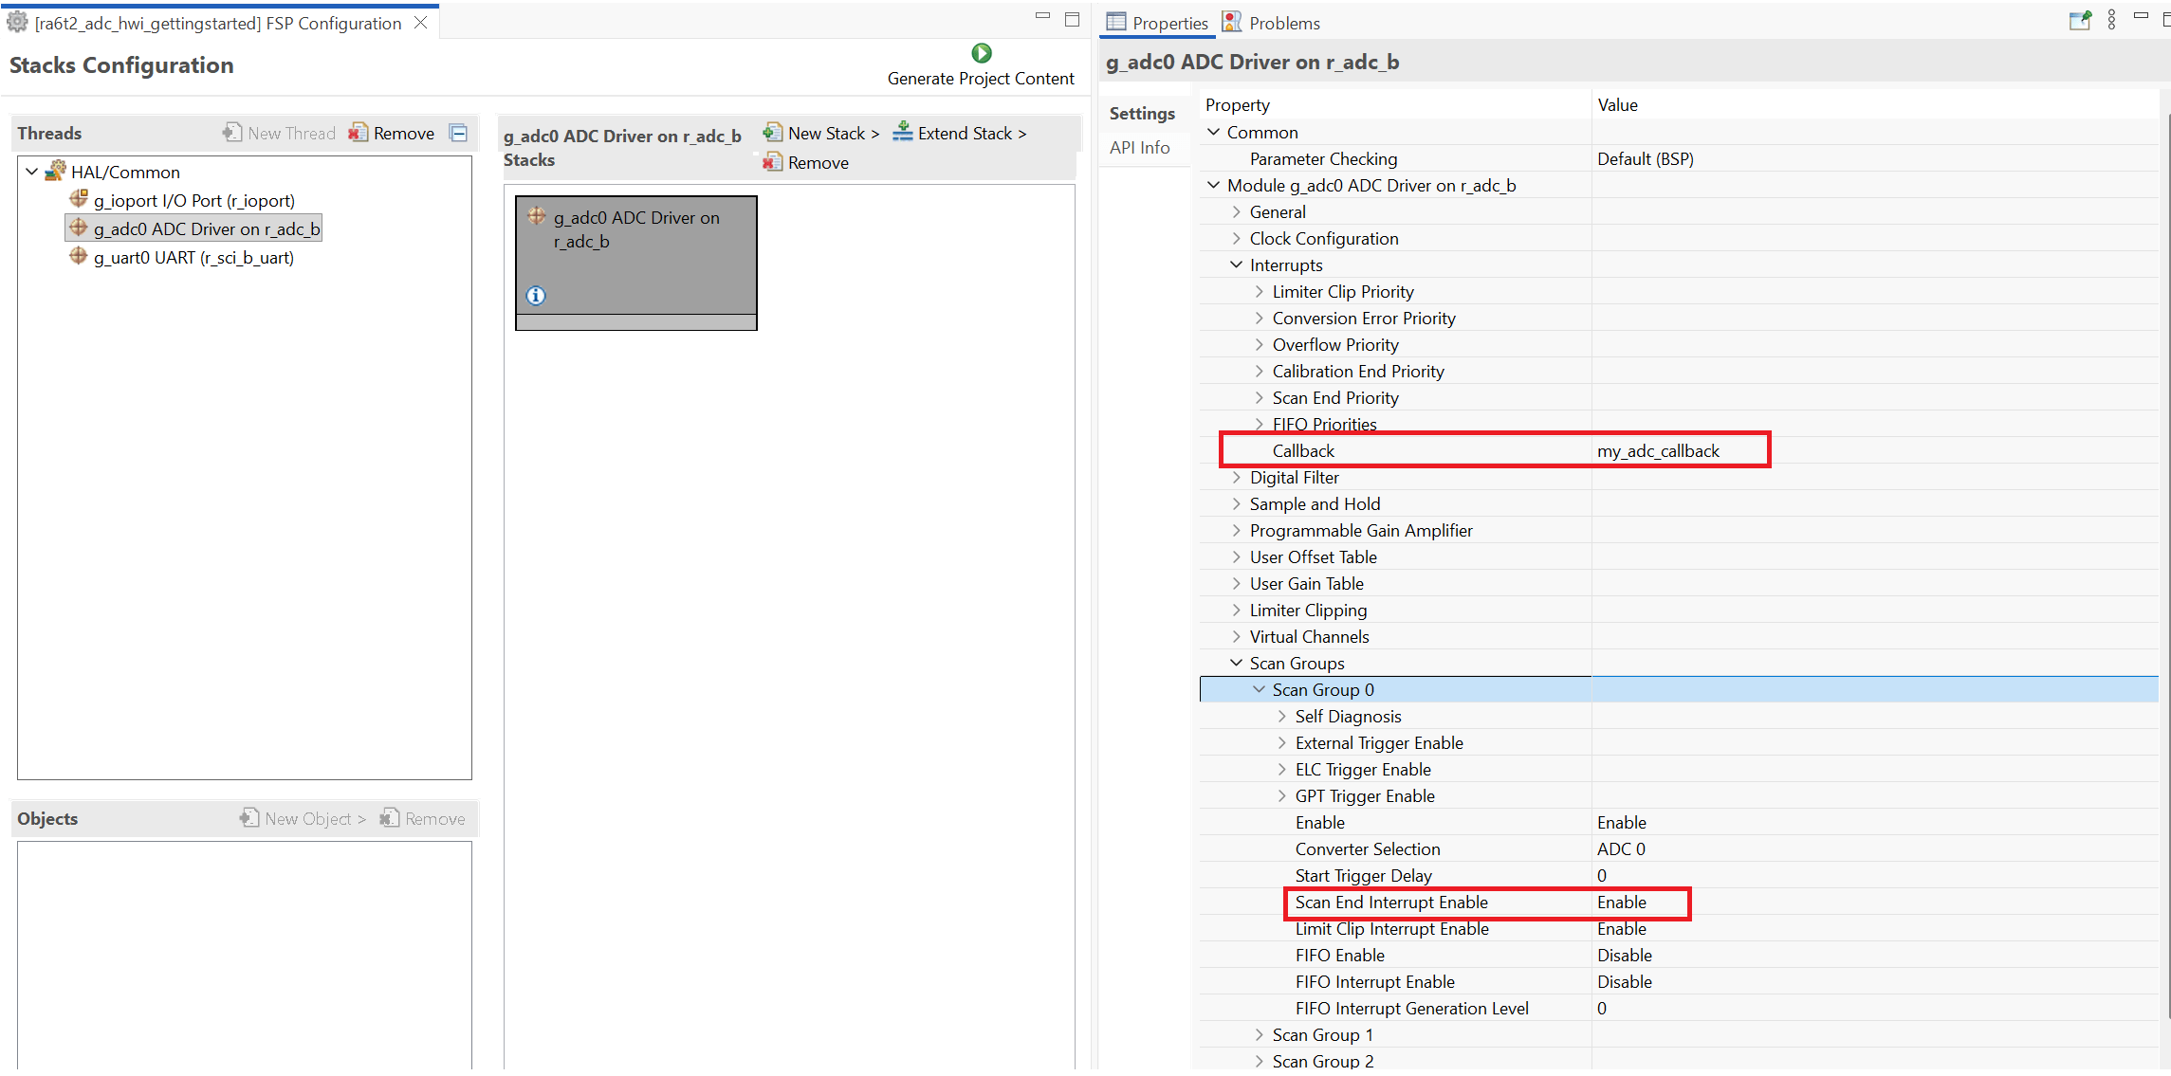Click the Extend Stack icon
Screen dimensions: 2171x1076
coord(903,133)
